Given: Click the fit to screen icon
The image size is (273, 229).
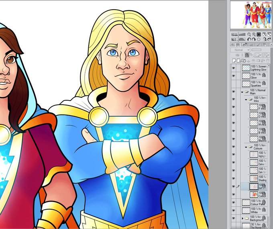Looking at the screenshot, I should coord(269,35).
